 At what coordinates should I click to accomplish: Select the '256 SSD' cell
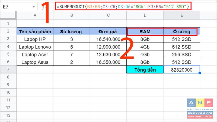[181, 54]
